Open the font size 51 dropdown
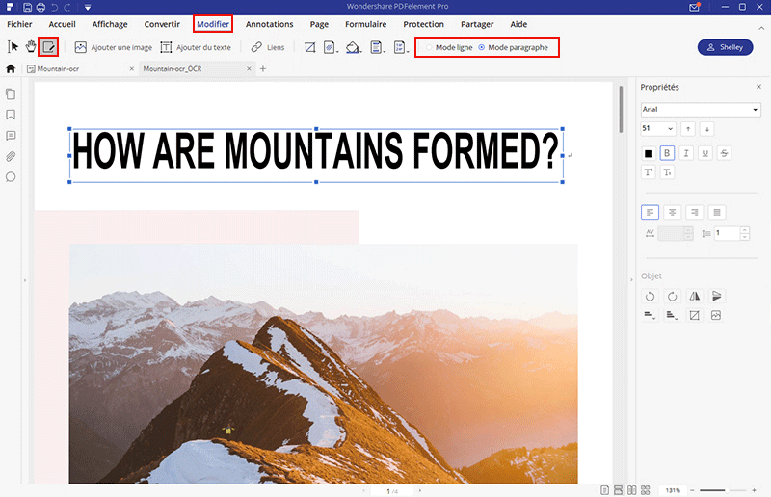Image resolution: width=771 pixels, height=497 pixels. pos(658,129)
